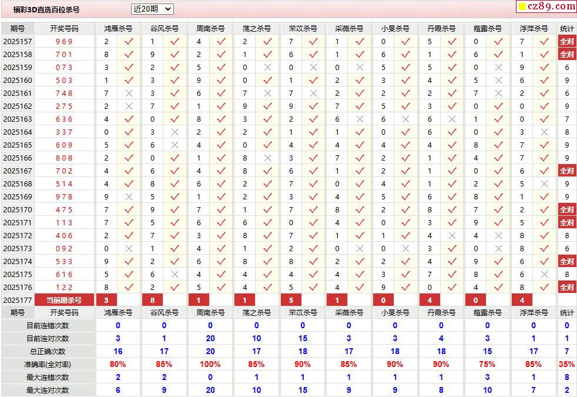The width and height of the screenshot is (577, 397).
Task: Click the red check under 丹霞杀号 for 2025170
Action: (452, 209)
